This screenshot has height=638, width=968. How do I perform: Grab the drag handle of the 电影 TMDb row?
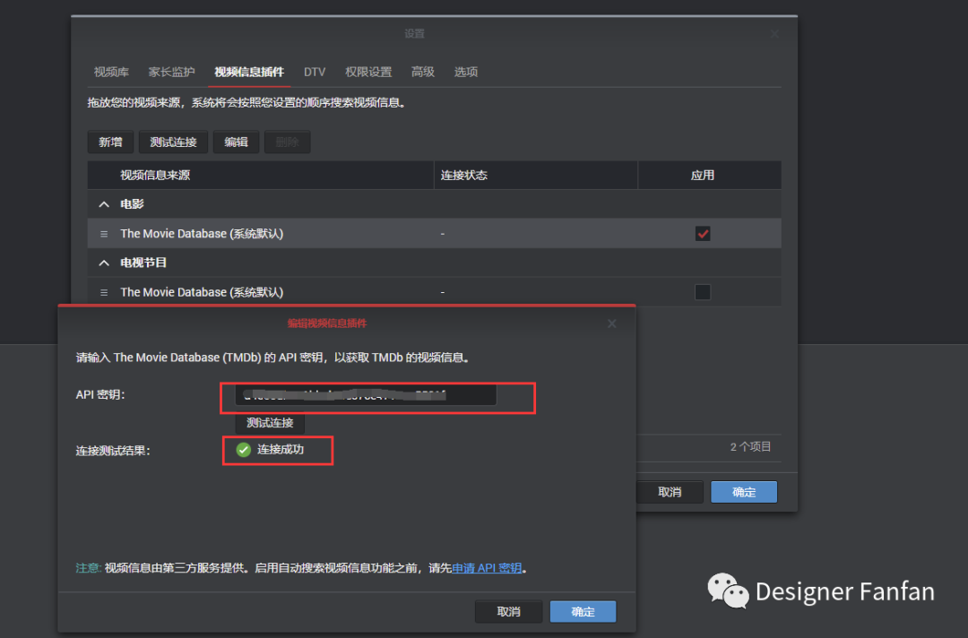click(x=104, y=234)
